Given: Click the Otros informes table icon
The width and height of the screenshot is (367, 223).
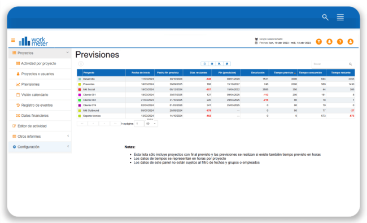Looking at the screenshot, I should [x=14, y=136].
